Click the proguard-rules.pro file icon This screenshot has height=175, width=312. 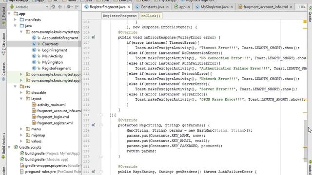coord(22,172)
